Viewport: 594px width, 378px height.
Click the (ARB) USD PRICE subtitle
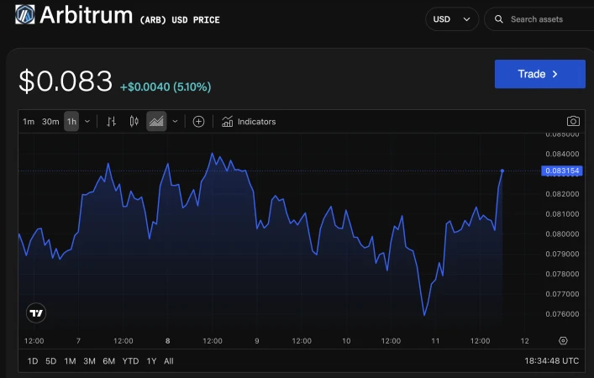click(180, 19)
